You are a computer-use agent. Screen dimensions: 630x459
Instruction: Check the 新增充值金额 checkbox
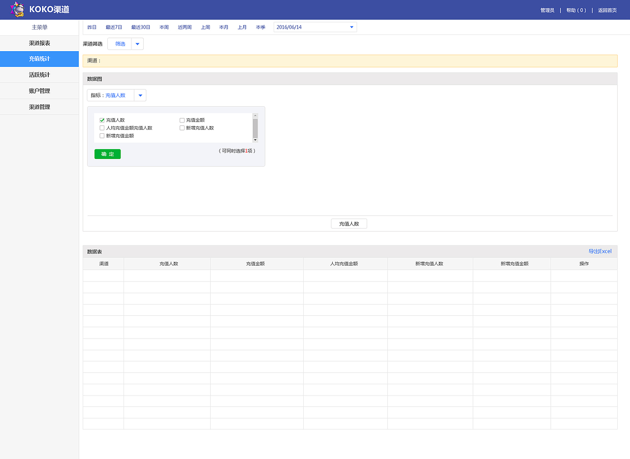pyautogui.click(x=102, y=136)
